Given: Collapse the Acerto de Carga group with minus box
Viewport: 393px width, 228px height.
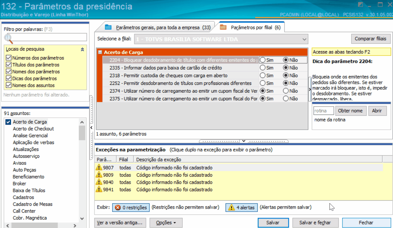Looking at the screenshot, I should coord(100,52).
